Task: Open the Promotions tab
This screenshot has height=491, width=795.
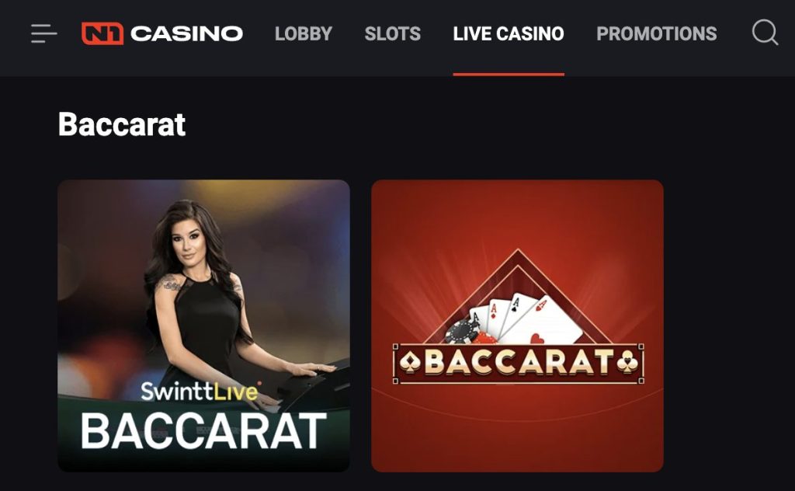Action: (x=657, y=33)
